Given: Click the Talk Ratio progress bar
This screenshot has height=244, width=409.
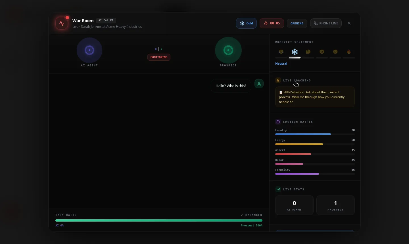Looking at the screenshot, I should coord(159,220).
